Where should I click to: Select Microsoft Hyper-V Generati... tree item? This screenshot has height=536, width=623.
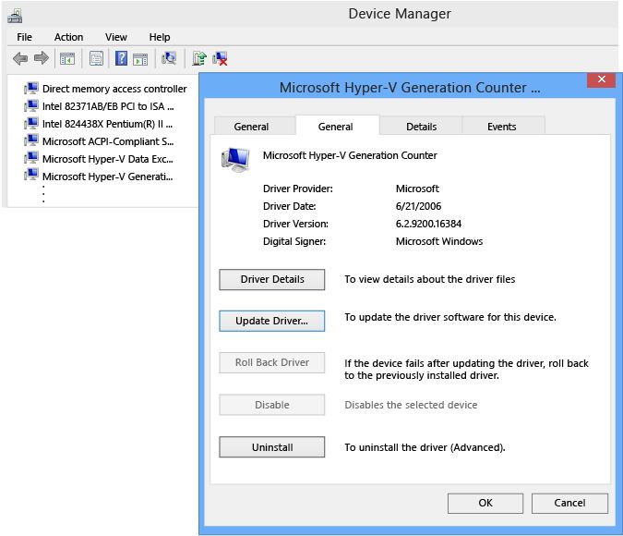(x=108, y=176)
